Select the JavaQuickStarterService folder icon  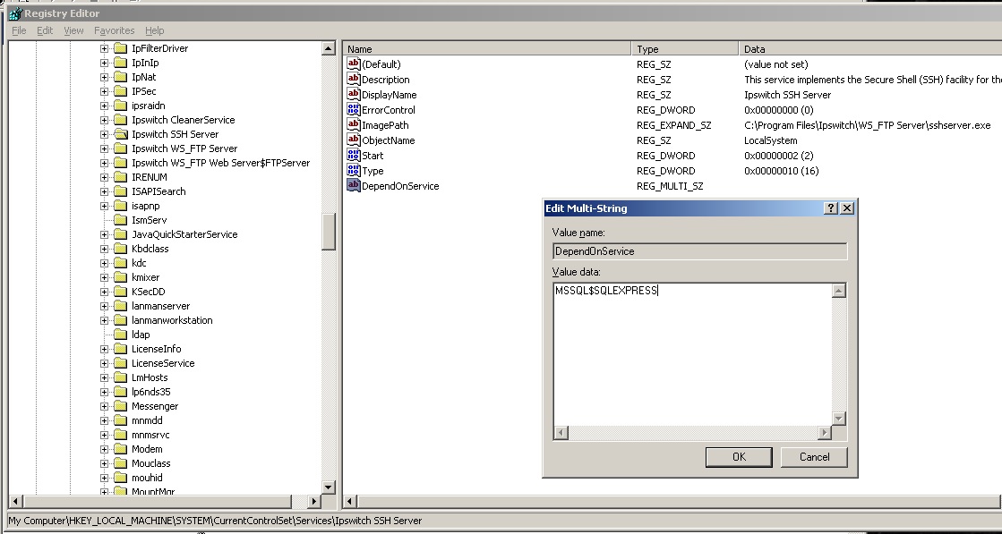click(121, 234)
